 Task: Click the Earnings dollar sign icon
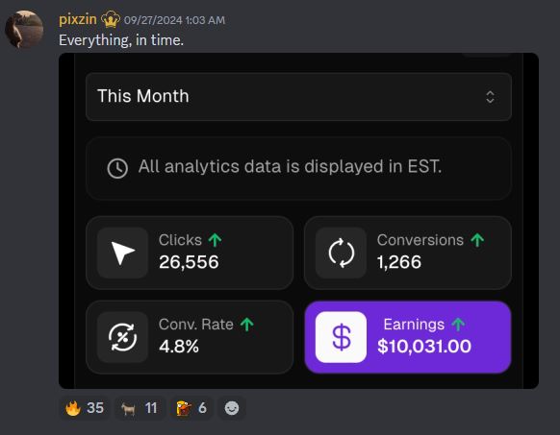pos(341,337)
